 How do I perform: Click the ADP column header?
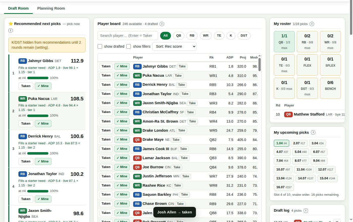230,58
